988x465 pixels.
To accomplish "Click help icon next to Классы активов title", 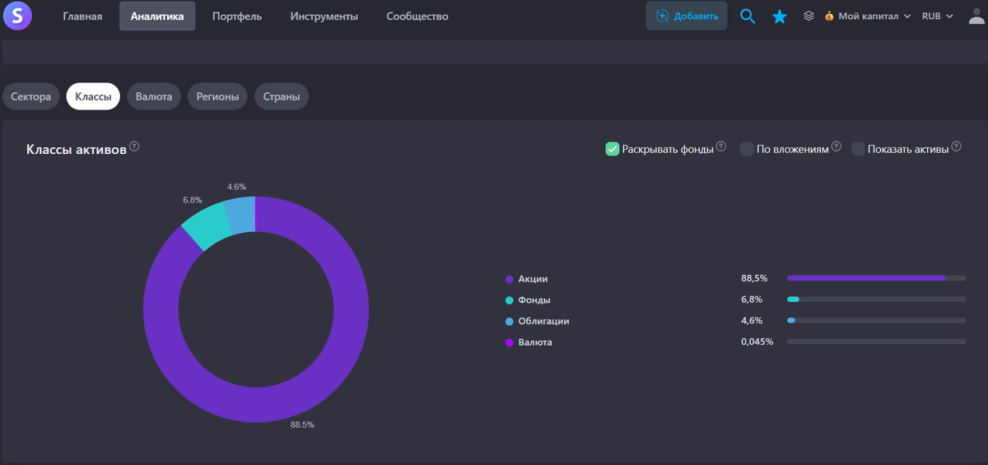I will tap(134, 146).
